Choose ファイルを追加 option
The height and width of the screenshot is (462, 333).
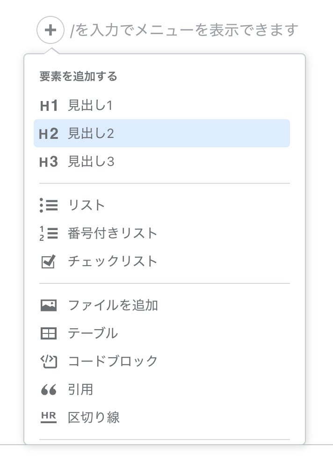click(113, 305)
